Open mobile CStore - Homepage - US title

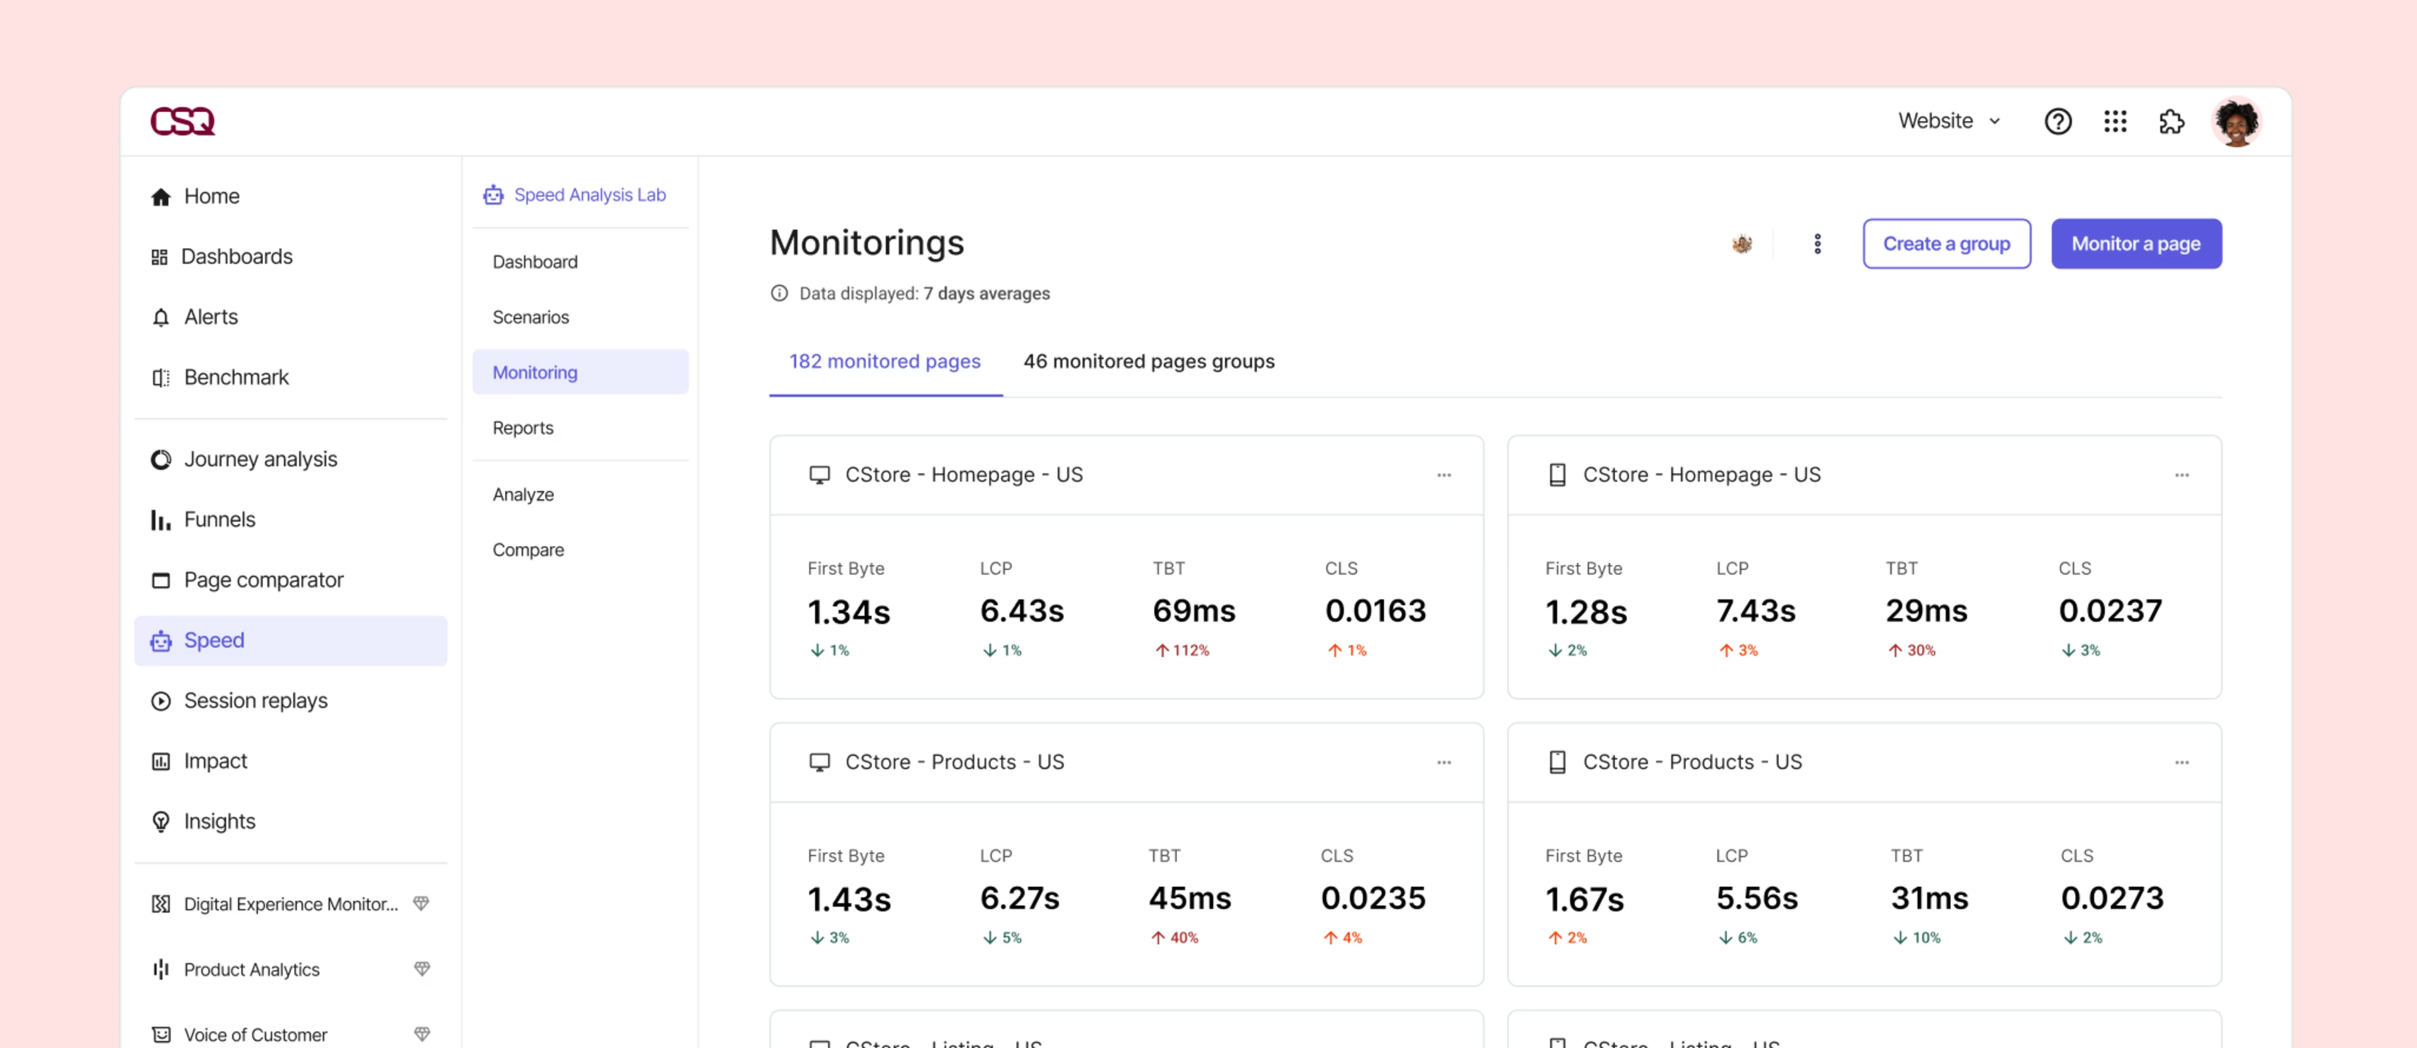tap(1701, 475)
